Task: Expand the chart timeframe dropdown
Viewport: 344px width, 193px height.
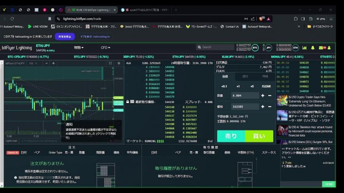Action: pyautogui.click(x=32, y=63)
